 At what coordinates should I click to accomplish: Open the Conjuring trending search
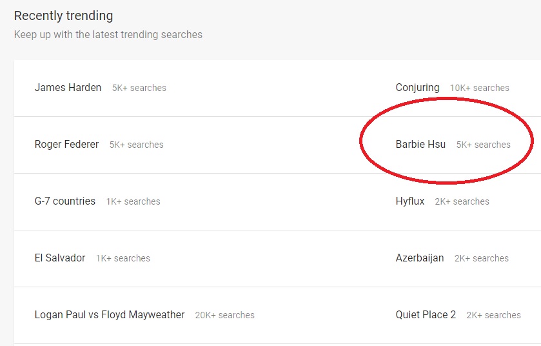[x=417, y=88]
